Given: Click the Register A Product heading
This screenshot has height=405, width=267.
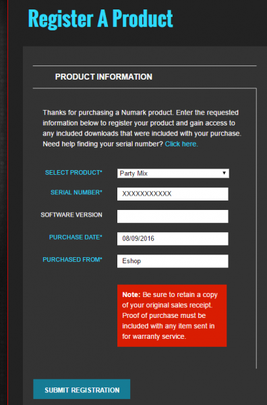Looking at the screenshot, I should (x=100, y=18).
